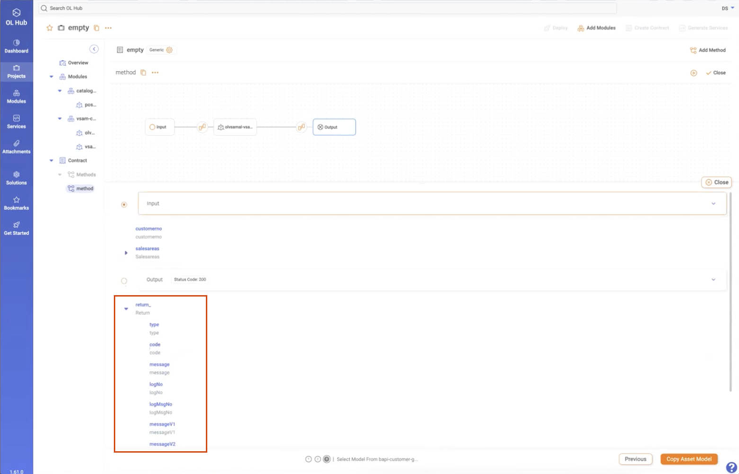Collapse the catalog module node
This screenshot has height=474, width=739.
point(60,91)
